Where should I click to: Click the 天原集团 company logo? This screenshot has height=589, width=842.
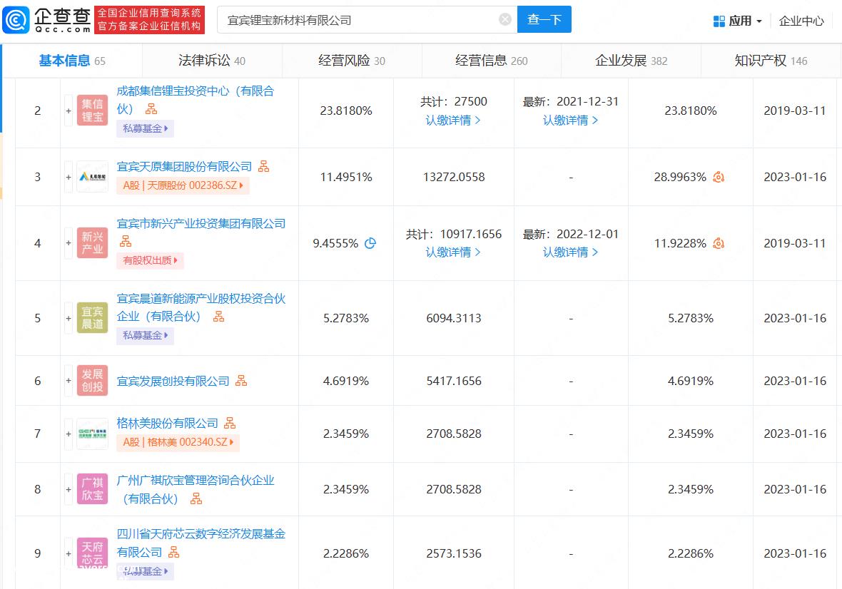pyautogui.click(x=92, y=176)
